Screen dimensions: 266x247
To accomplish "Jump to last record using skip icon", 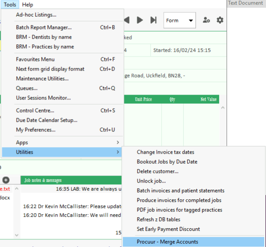I will click(x=153, y=20).
